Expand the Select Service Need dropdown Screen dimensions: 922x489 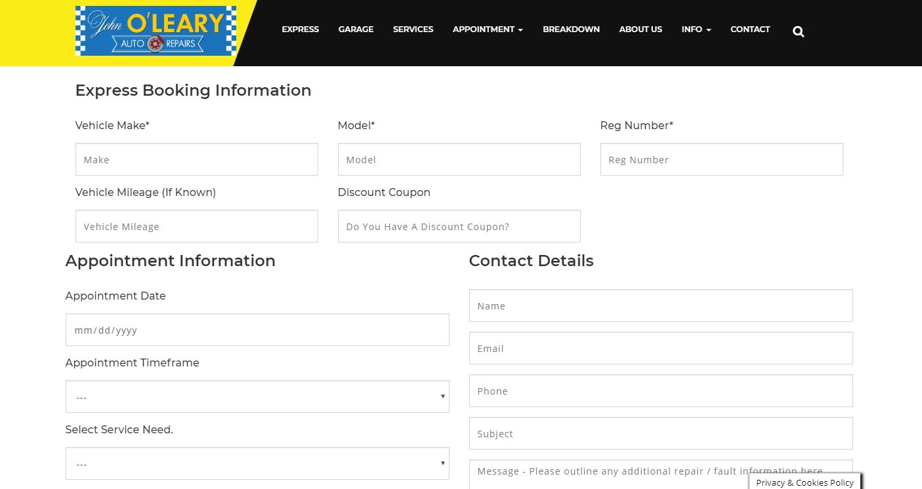(257, 463)
